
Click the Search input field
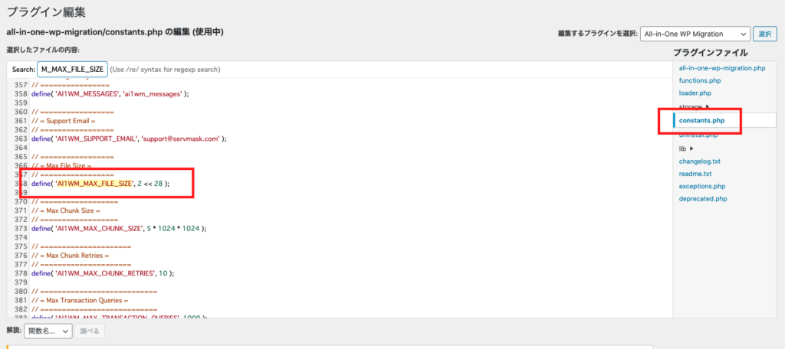click(x=72, y=69)
